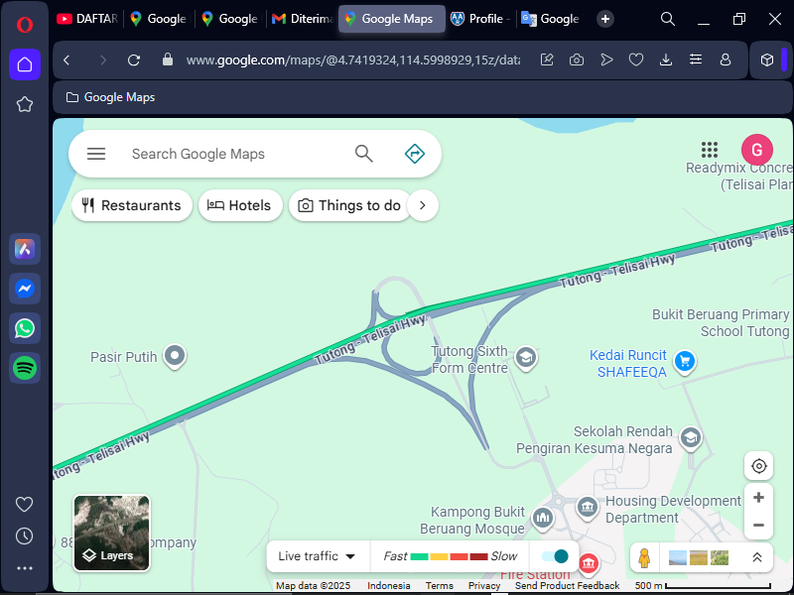The image size is (794, 595).
Task: Expand the Live traffic dropdown
Action: 317,556
